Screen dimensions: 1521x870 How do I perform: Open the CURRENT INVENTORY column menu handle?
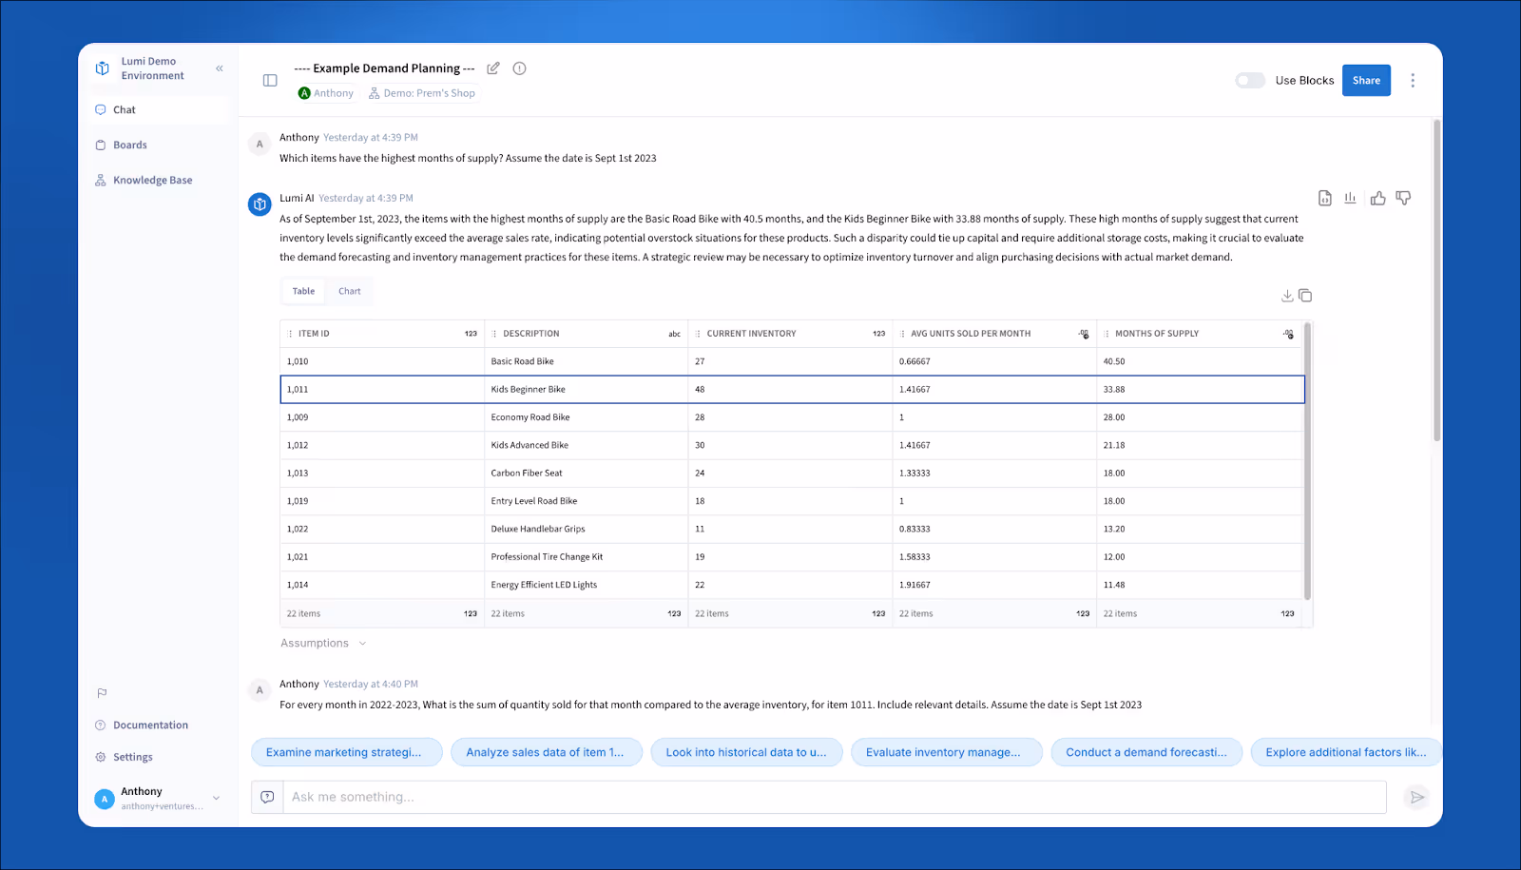[699, 334]
